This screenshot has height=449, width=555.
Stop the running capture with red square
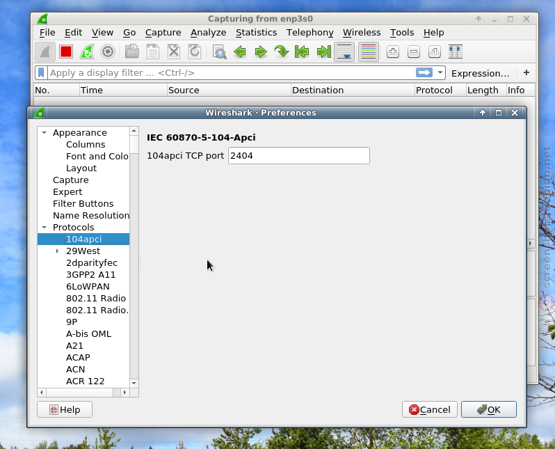(66, 52)
